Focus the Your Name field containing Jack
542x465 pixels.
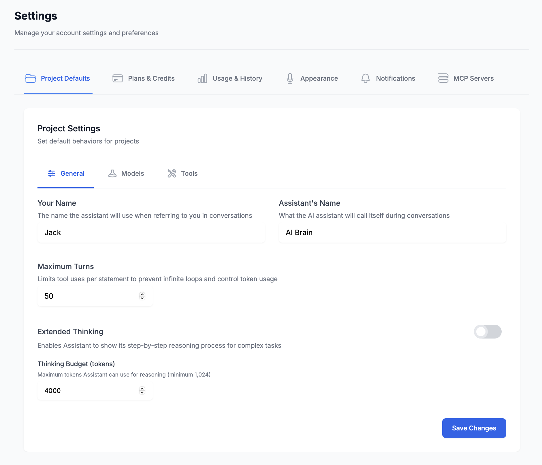click(151, 232)
